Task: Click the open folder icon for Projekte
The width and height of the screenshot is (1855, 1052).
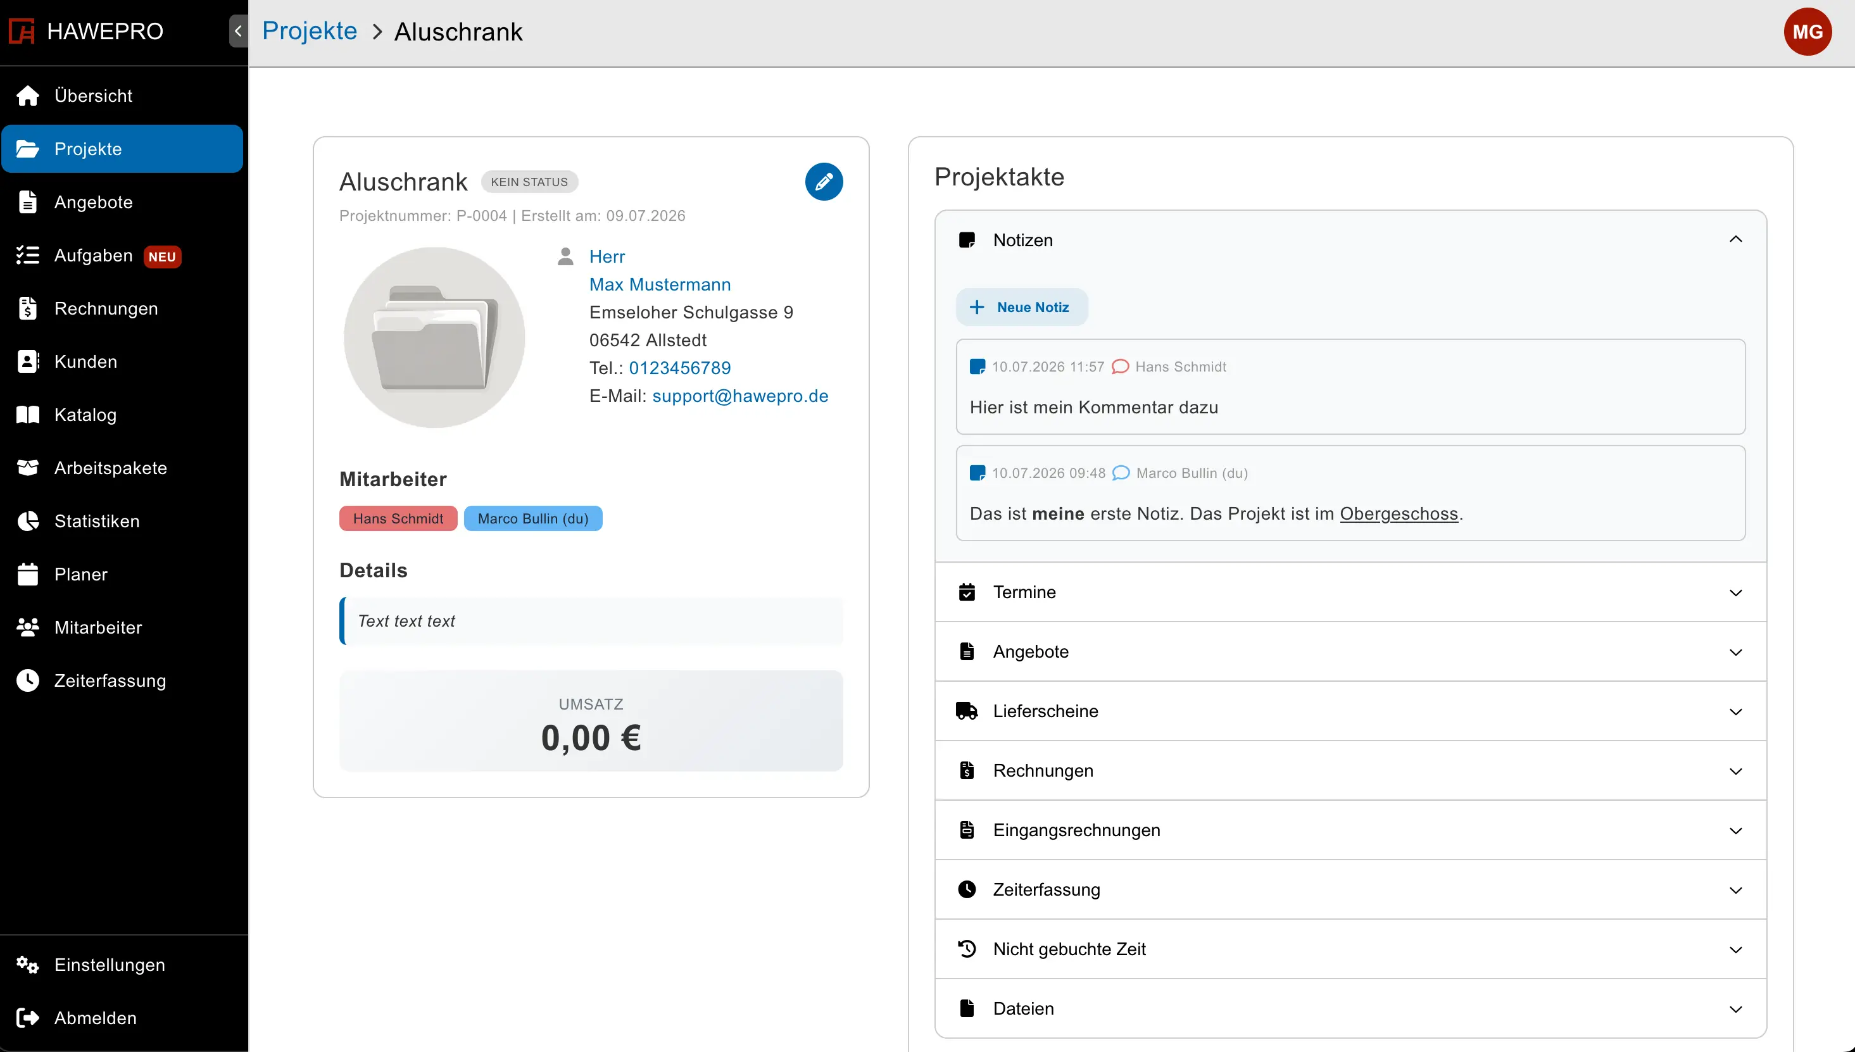Action: tap(27, 149)
